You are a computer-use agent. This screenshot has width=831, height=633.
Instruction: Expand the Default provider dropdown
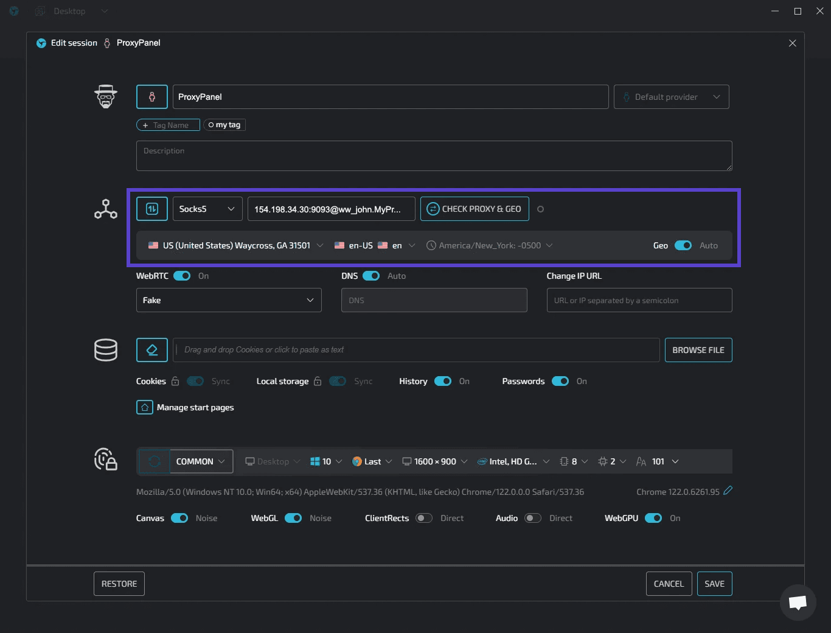click(x=671, y=97)
